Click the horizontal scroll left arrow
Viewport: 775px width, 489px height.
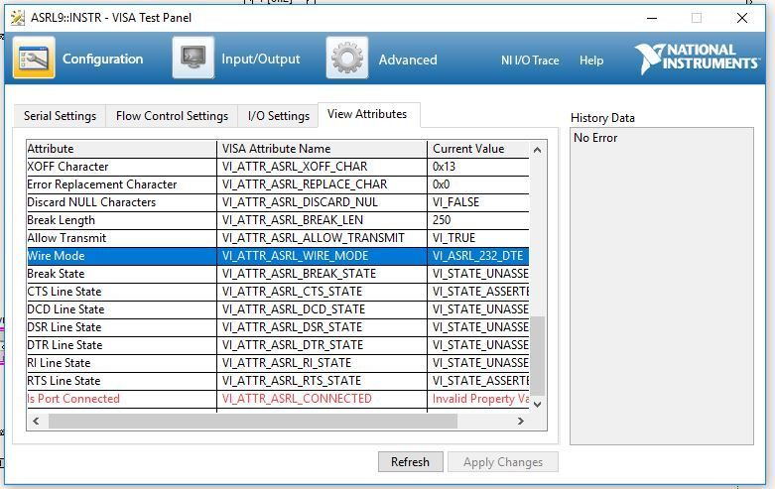point(36,421)
